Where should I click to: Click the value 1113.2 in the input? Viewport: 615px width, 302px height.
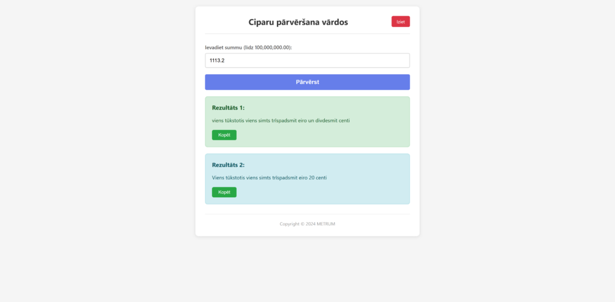[x=217, y=61]
